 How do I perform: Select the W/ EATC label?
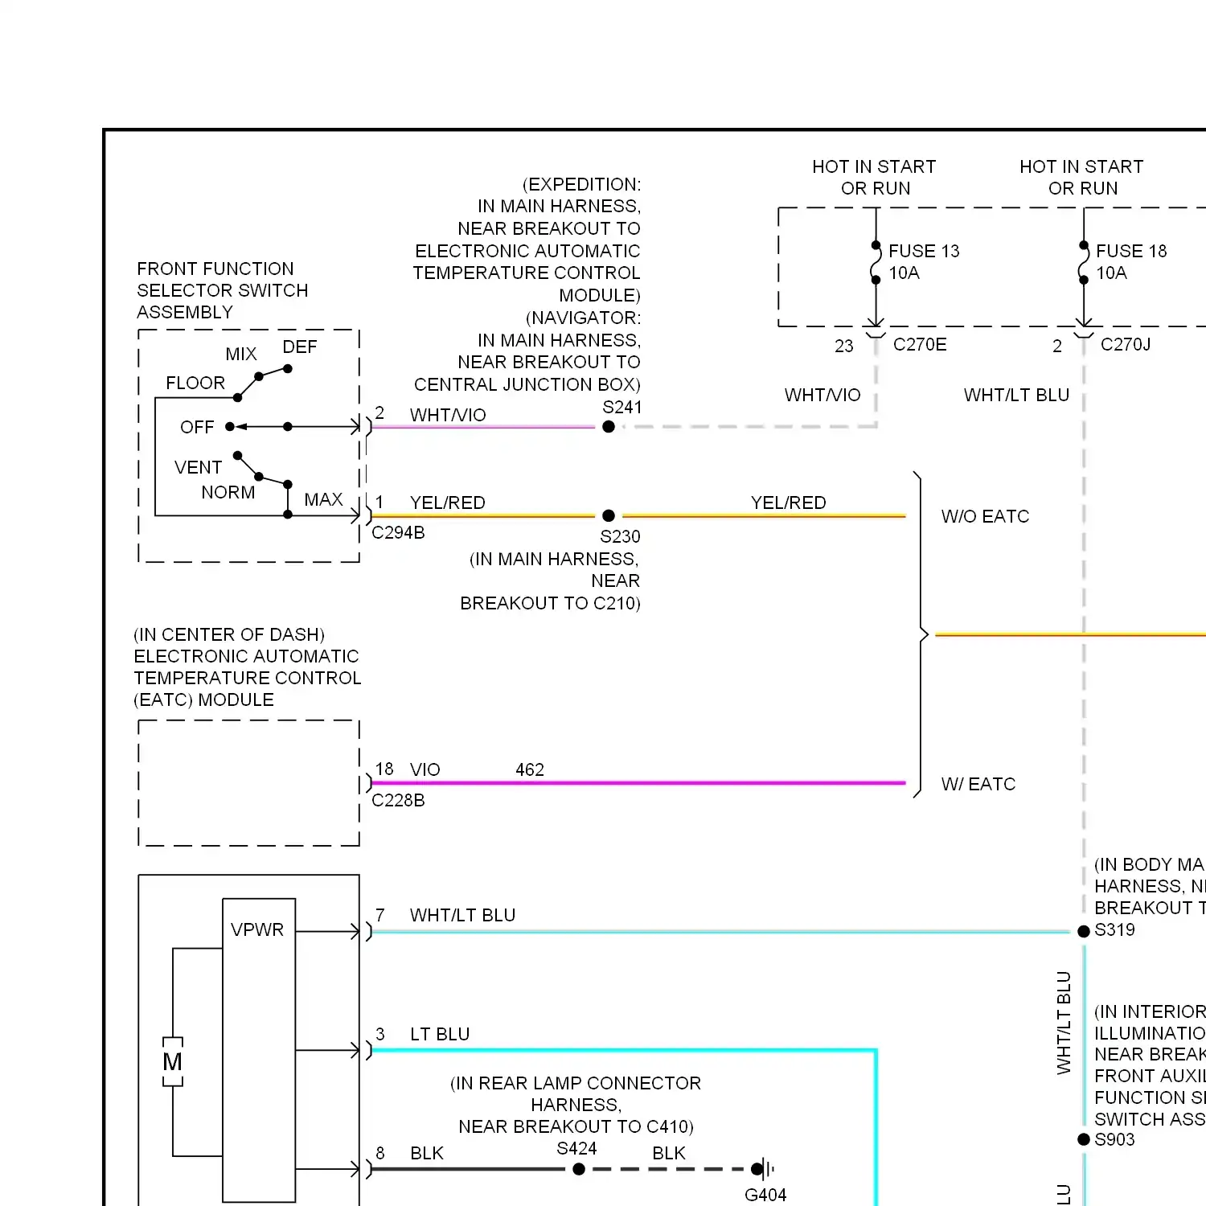(x=978, y=784)
